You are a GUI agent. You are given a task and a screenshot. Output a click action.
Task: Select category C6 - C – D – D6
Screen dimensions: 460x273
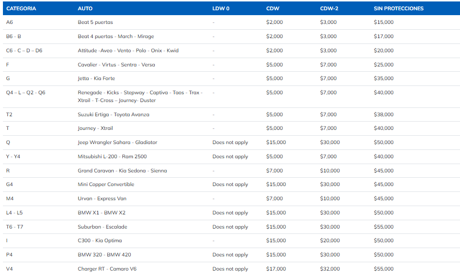pyautogui.click(x=24, y=50)
